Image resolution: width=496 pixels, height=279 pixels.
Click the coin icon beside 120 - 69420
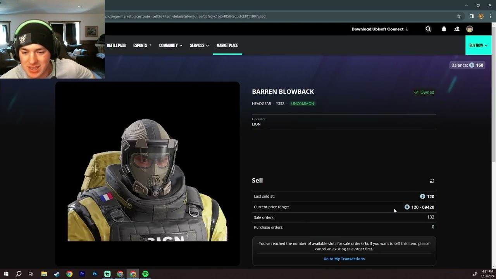tap(407, 207)
